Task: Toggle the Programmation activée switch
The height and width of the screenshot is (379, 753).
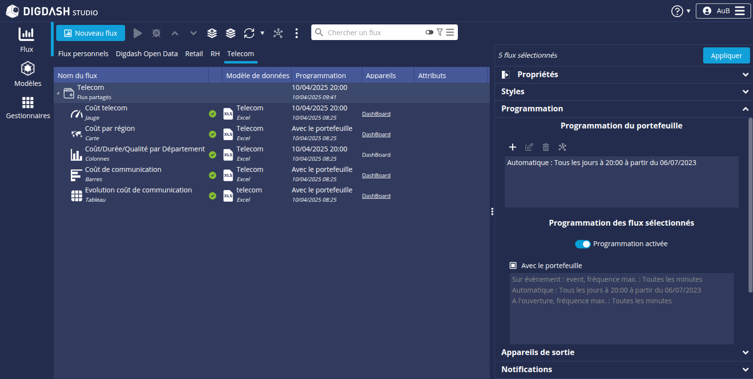Action: (582, 244)
